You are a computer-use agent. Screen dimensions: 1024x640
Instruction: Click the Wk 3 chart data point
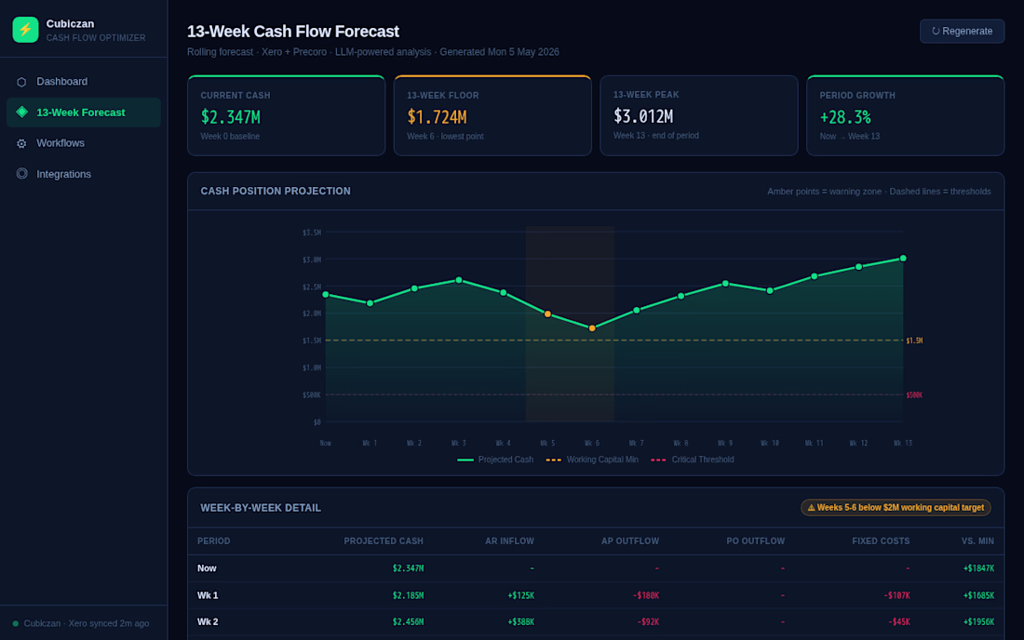[459, 281]
